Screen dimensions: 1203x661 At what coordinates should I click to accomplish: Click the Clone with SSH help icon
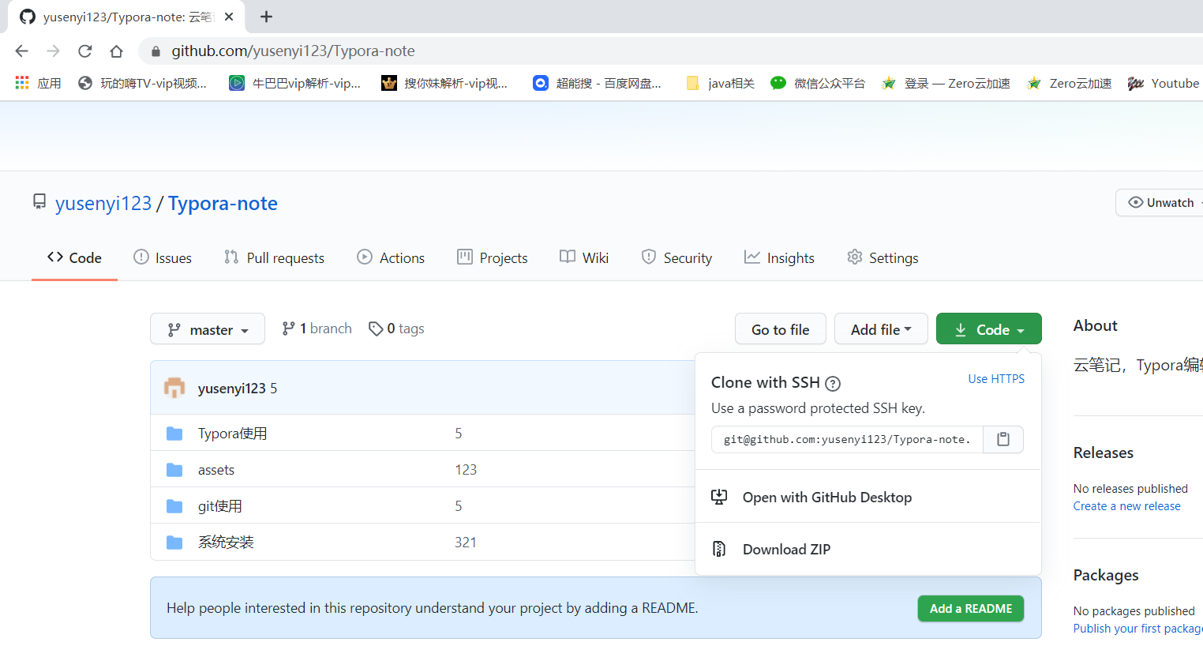pyautogui.click(x=833, y=384)
